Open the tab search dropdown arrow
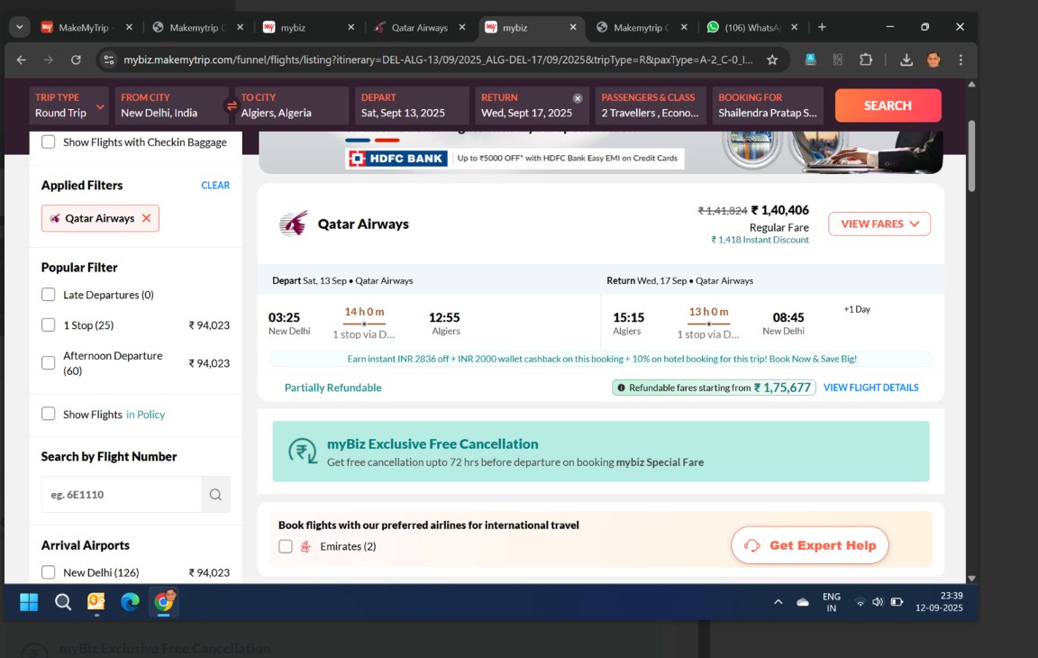The width and height of the screenshot is (1038, 658). click(x=20, y=27)
